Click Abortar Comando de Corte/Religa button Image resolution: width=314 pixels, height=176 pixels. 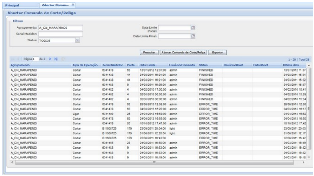click(183, 52)
